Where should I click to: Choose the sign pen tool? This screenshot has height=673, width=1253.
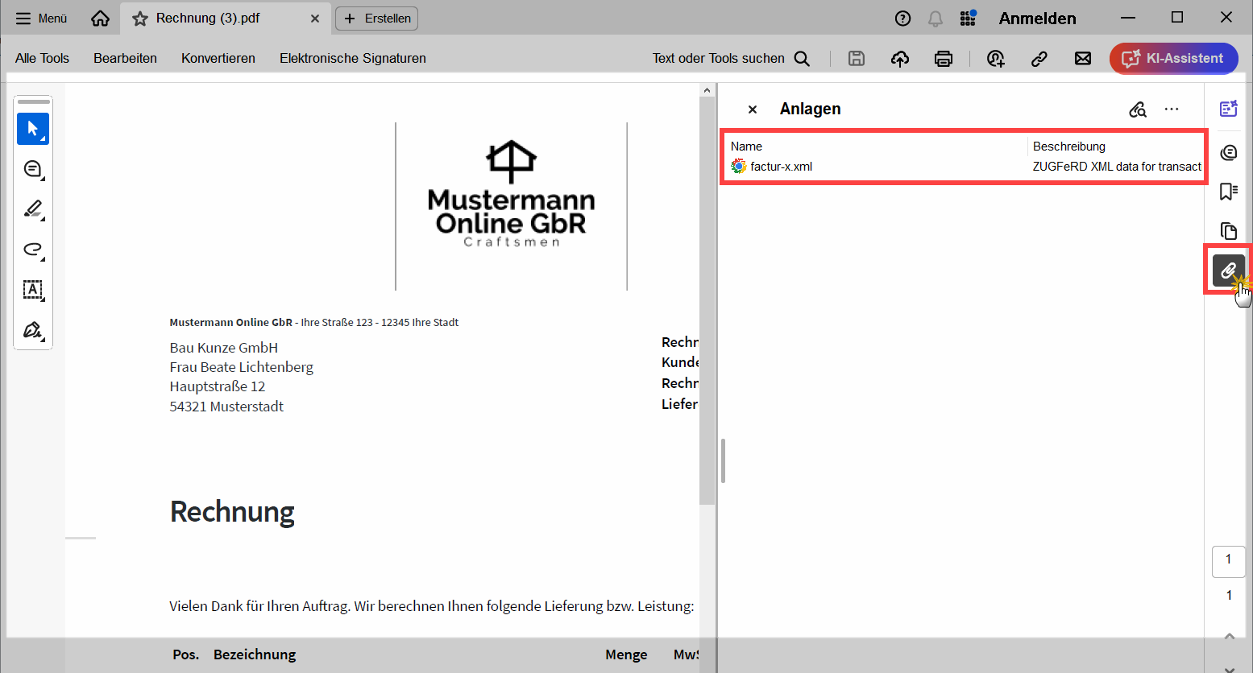[x=33, y=330]
